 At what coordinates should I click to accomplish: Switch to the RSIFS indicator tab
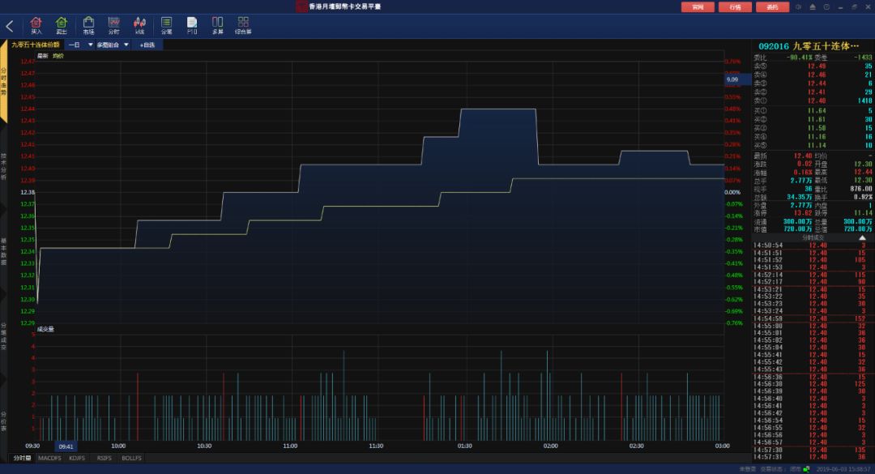point(105,458)
